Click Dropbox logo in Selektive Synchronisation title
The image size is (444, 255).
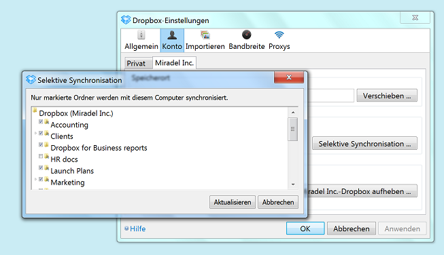31,79
